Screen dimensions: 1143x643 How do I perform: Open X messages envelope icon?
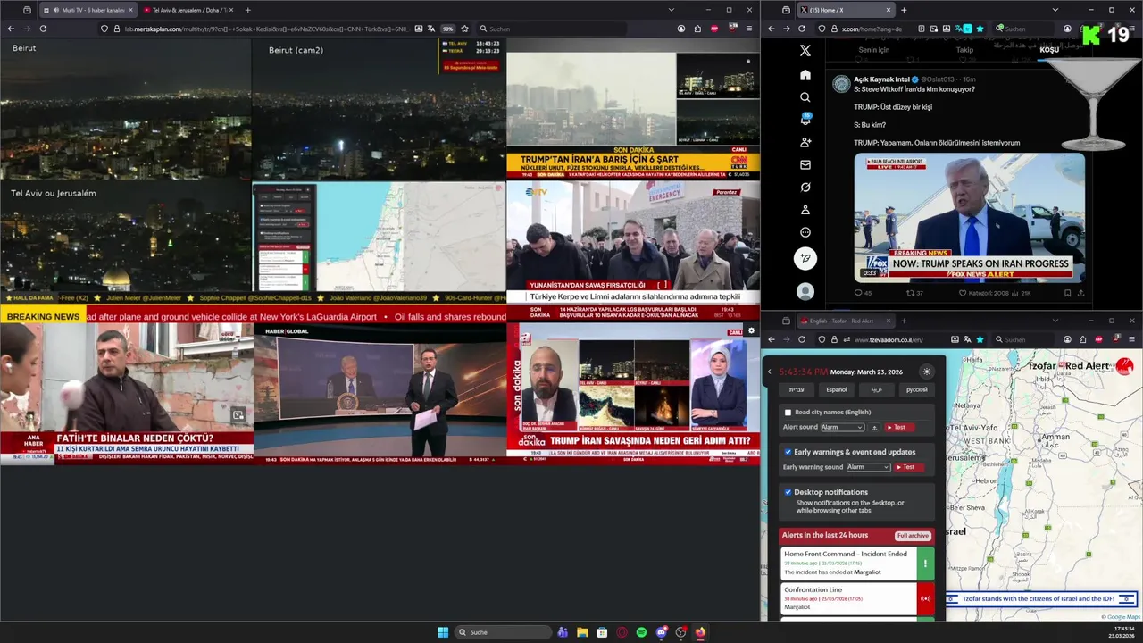click(x=805, y=164)
